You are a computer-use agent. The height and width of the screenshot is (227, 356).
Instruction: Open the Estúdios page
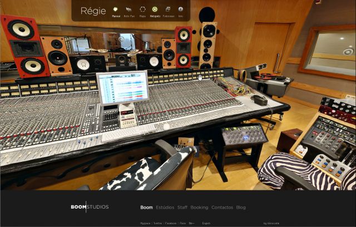click(165, 208)
